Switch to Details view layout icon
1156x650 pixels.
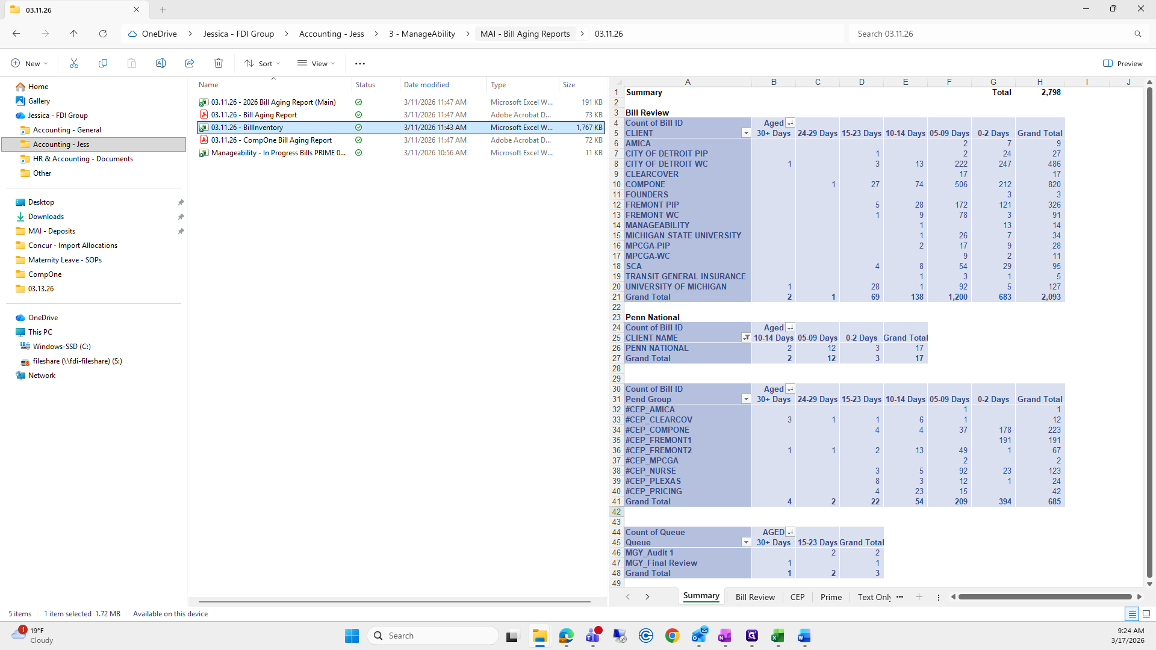pos(1132,614)
